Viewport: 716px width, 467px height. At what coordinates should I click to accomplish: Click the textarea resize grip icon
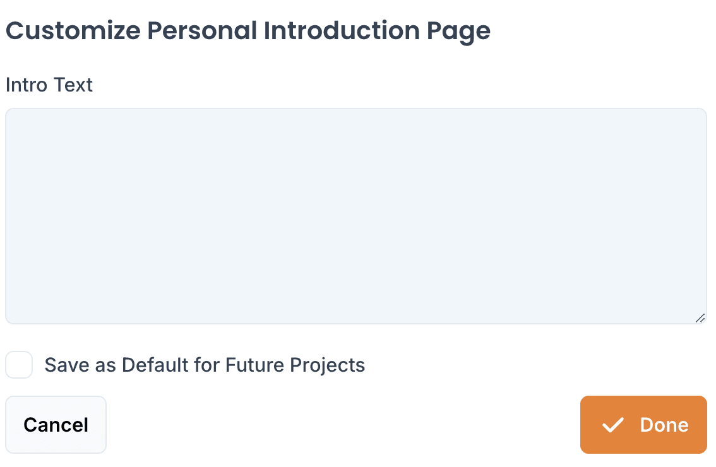(700, 318)
